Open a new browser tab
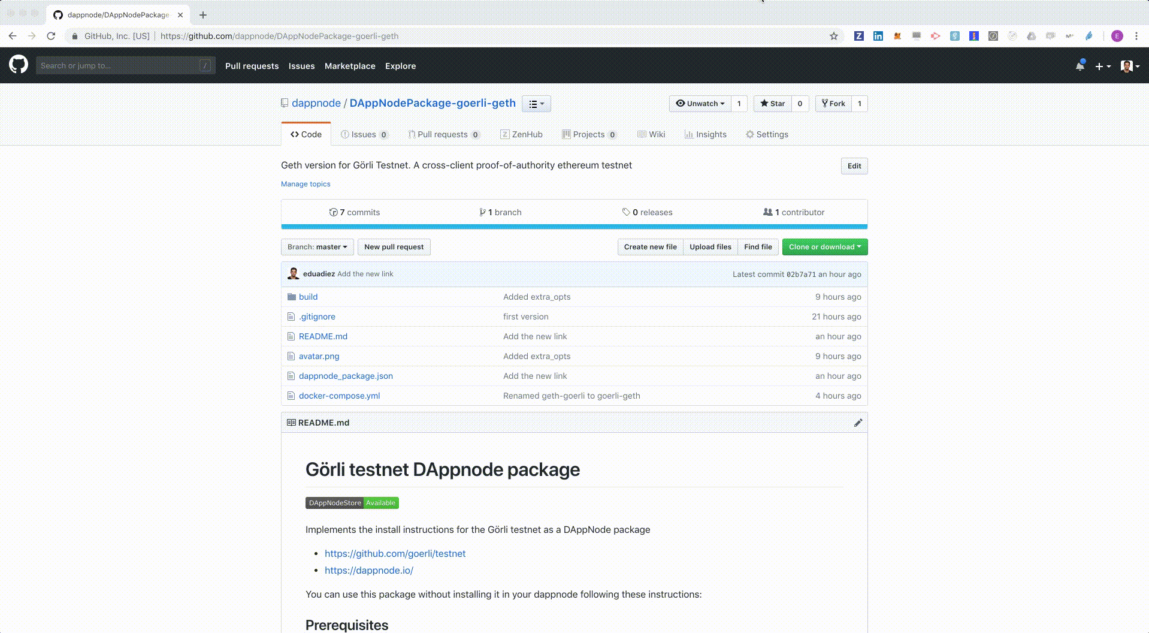1149x633 pixels. coord(203,15)
